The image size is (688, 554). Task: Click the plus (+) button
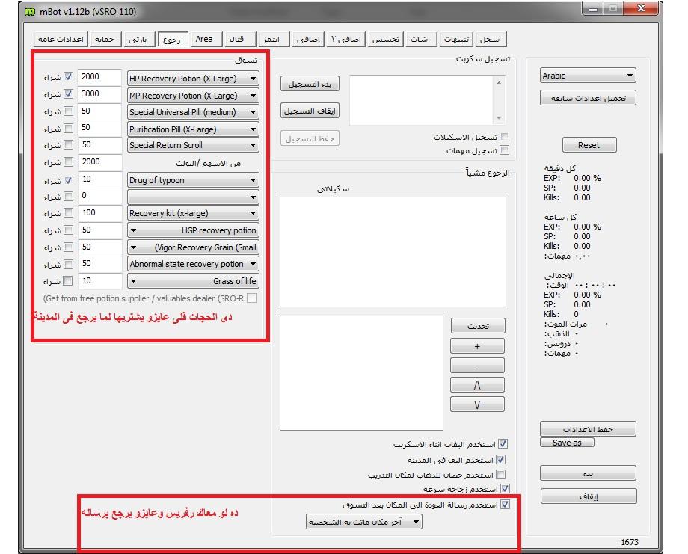[x=477, y=346]
